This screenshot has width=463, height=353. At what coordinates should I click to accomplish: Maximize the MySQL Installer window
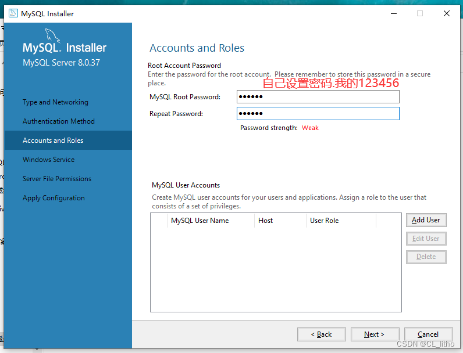pos(420,13)
